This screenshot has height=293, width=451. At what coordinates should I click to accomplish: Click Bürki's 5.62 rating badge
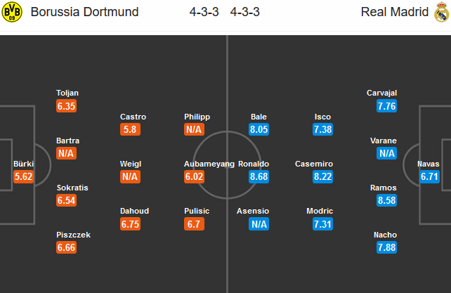(x=23, y=176)
